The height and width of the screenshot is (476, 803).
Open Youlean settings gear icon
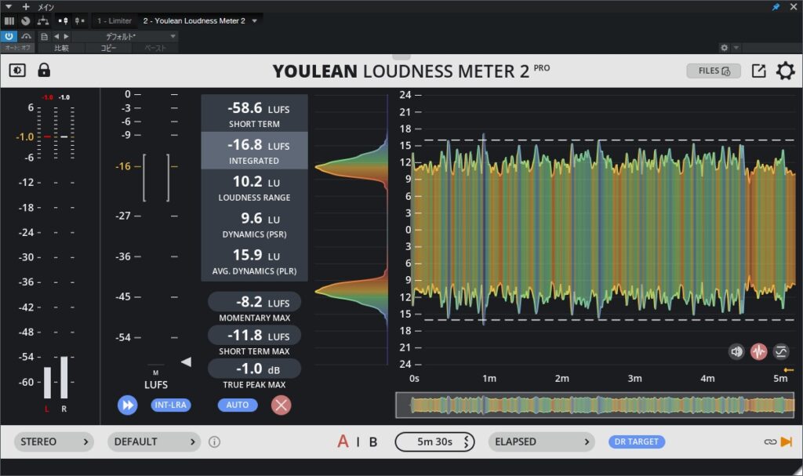(785, 71)
